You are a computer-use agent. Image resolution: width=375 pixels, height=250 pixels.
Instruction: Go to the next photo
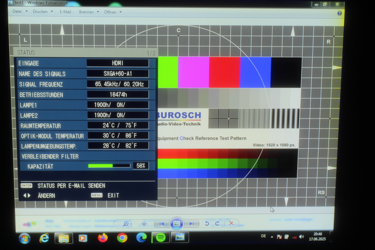click(192, 224)
